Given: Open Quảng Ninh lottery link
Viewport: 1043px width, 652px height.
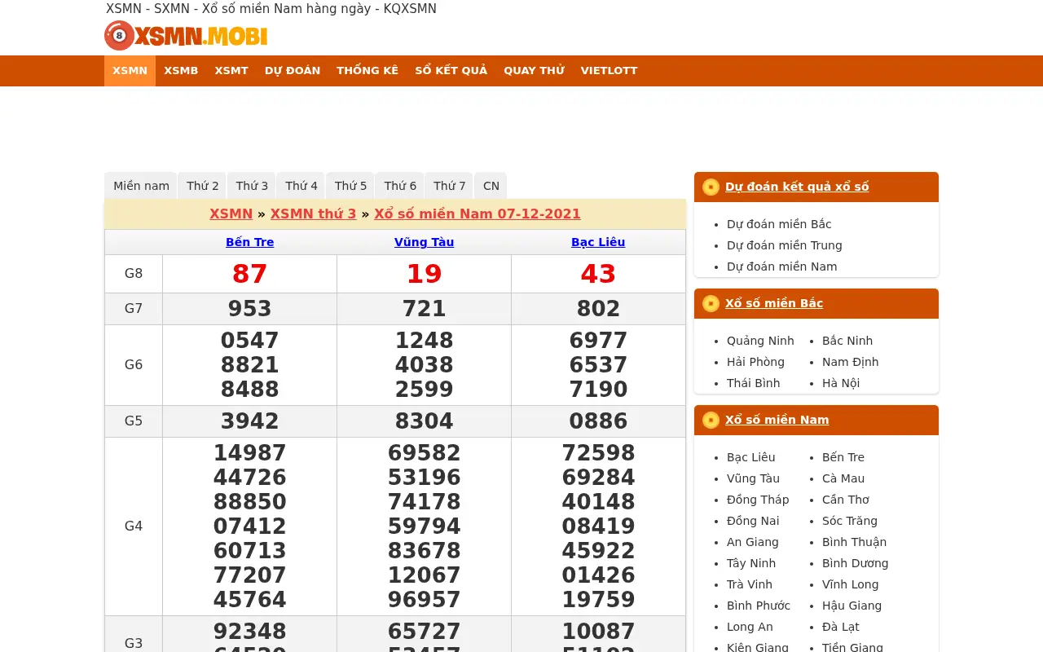Looking at the screenshot, I should (x=760, y=341).
